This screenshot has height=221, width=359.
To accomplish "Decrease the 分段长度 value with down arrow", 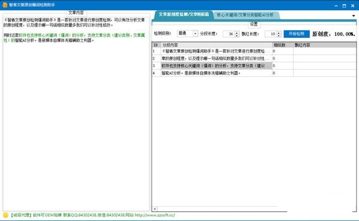I will pos(237,35).
